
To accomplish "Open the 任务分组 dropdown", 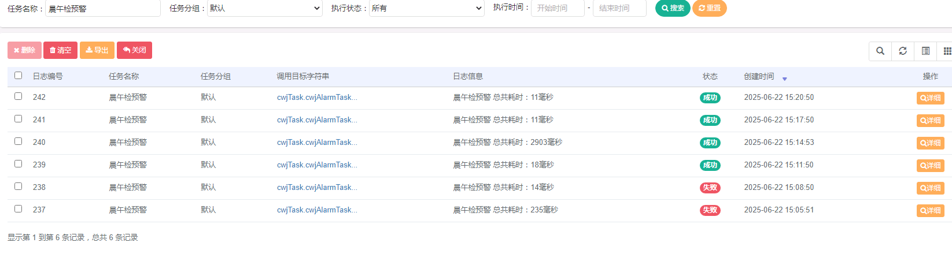I will click(x=264, y=8).
